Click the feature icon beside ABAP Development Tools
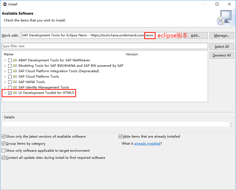The height and width of the screenshot is (190, 236). [15, 60]
